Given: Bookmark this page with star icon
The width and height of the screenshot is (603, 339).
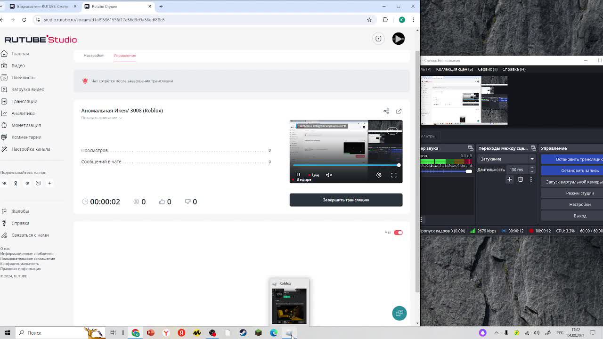Looking at the screenshot, I should (369, 20).
